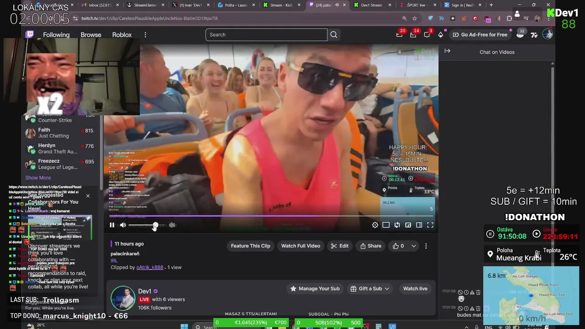Click Manage Your Sub

315,289
